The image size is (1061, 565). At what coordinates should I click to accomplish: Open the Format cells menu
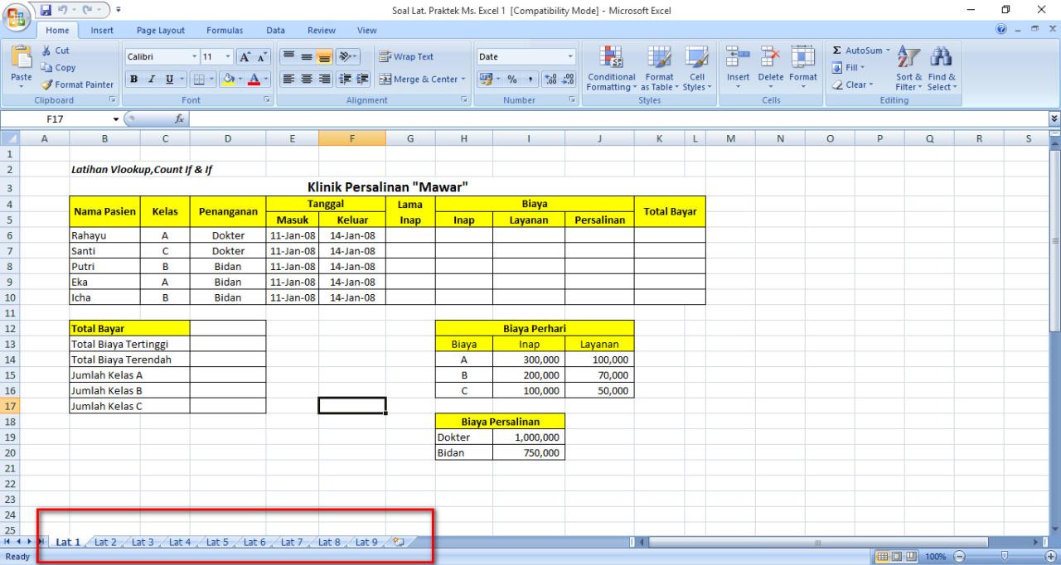802,69
